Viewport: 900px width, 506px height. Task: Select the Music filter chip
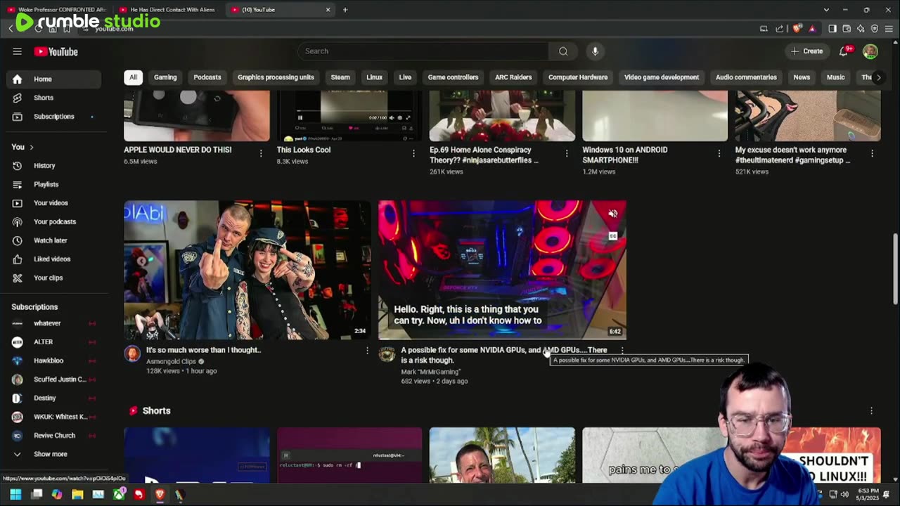(835, 77)
